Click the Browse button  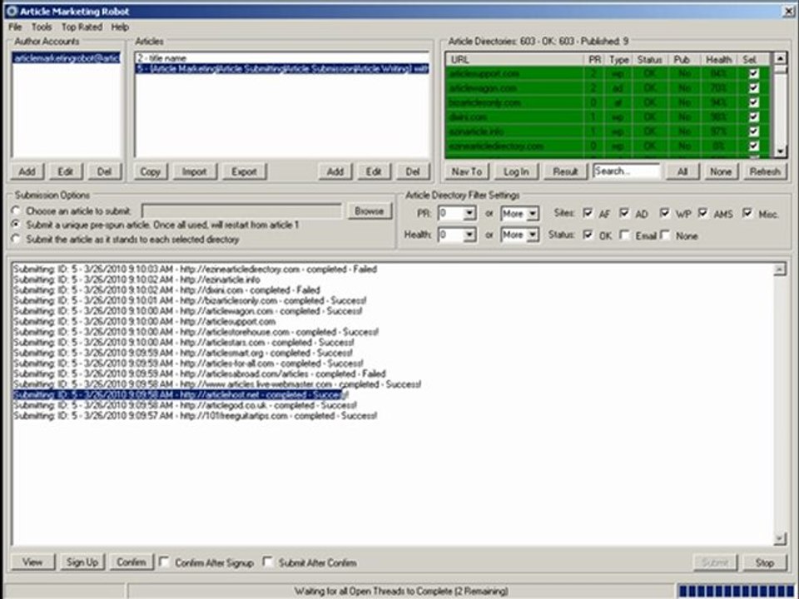click(370, 210)
